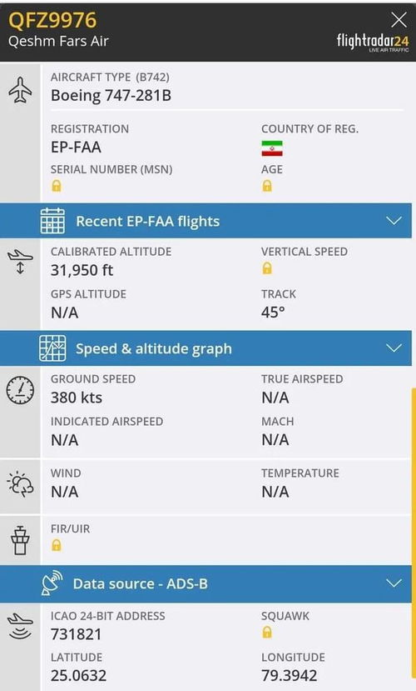Click the landing plane transponder icon
Screen dimensions: 416x691
(x=20, y=627)
